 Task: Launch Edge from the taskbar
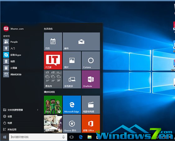coord(81,137)
